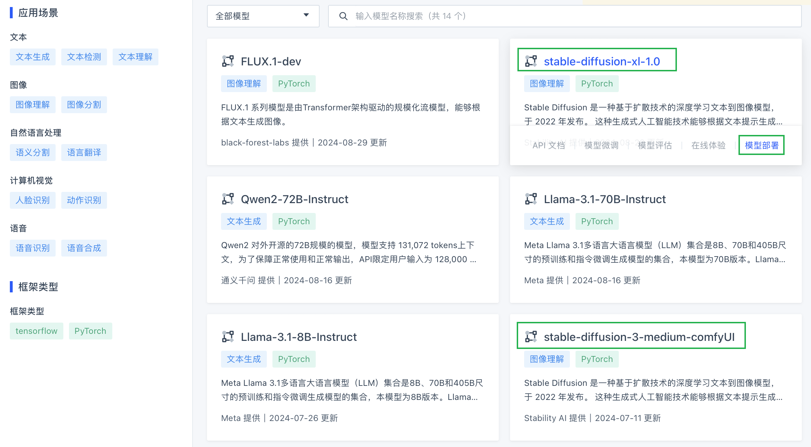This screenshot has height=447, width=811.
Task: Click 图像理解 tag on stable-diffusion-xl-1.0 card
Action: click(x=547, y=84)
